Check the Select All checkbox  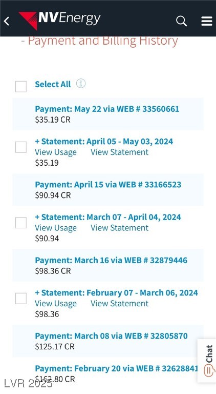(x=21, y=86)
